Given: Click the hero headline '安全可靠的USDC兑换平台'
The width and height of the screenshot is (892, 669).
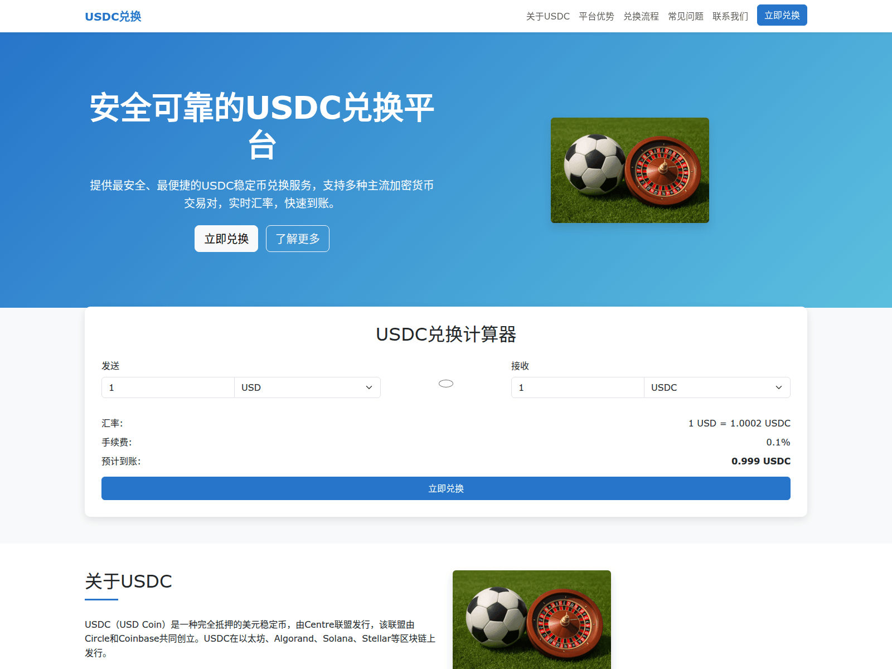Looking at the screenshot, I should coord(262,126).
